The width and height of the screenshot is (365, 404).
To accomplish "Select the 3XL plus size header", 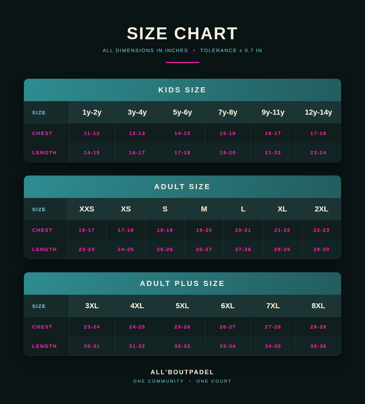I will pyautogui.click(x=92, y=306).
